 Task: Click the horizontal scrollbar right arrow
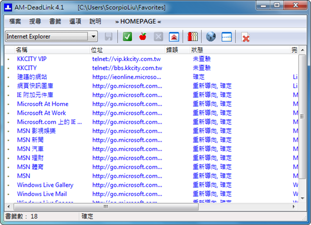pyautogui.click(x=294, y=206)
